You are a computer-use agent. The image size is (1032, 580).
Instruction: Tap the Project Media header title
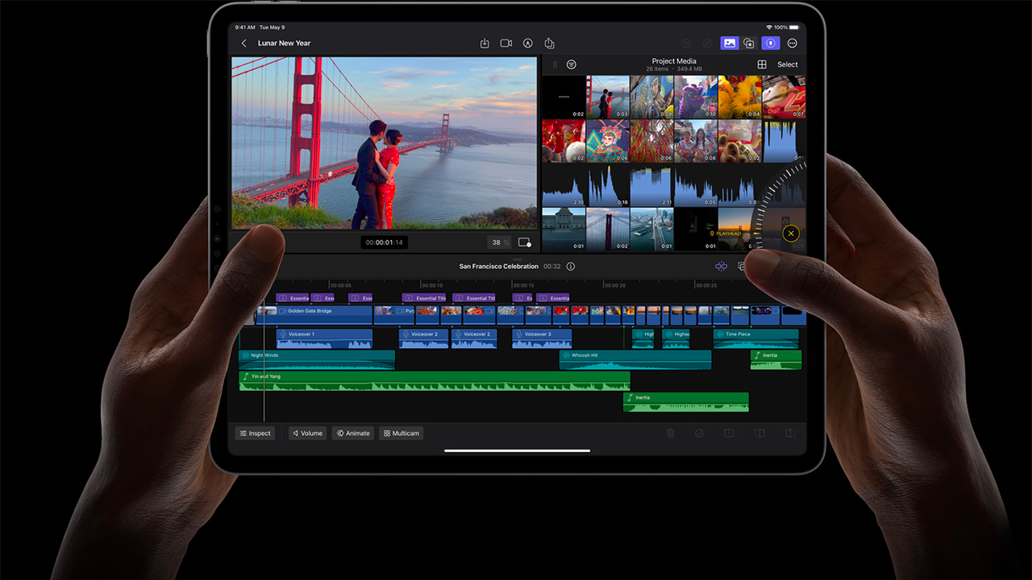click(674, 61)
